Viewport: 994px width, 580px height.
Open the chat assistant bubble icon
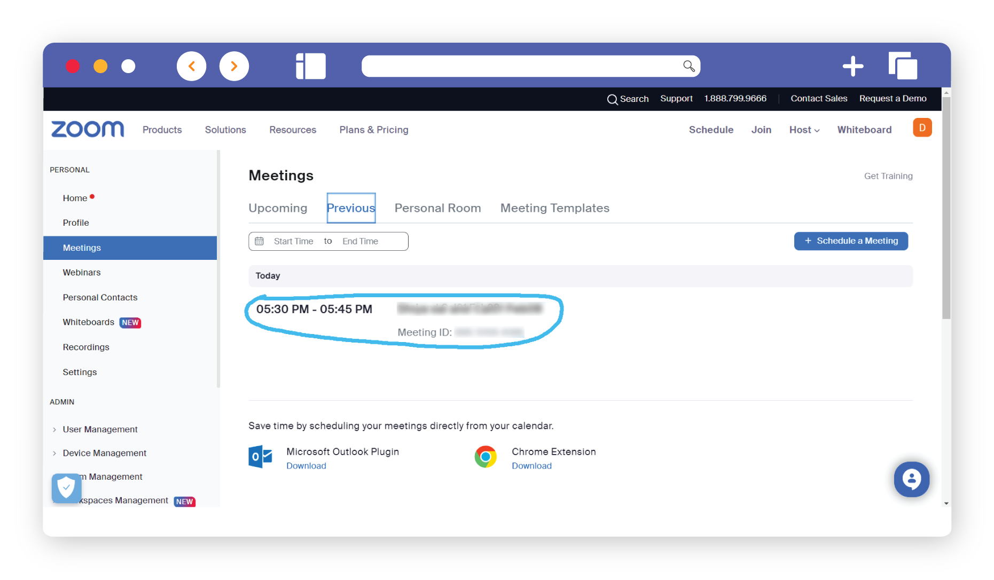click(911, 479)
